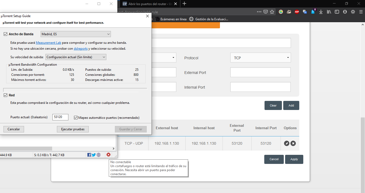
Task: Open the globe extension icon in Firefox toolbar
Action: [281, 12]
